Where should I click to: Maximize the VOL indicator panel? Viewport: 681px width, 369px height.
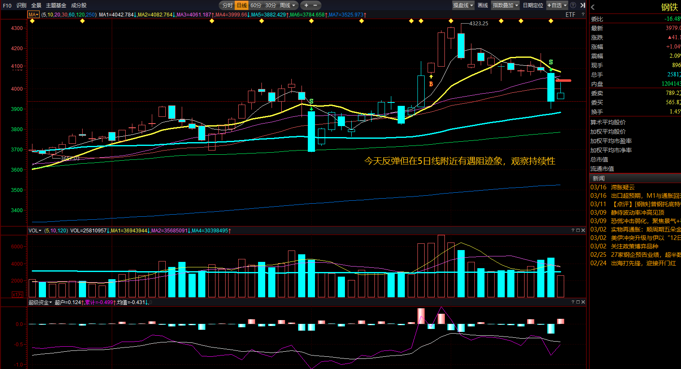pyautogui.click(x=578, y=230)
